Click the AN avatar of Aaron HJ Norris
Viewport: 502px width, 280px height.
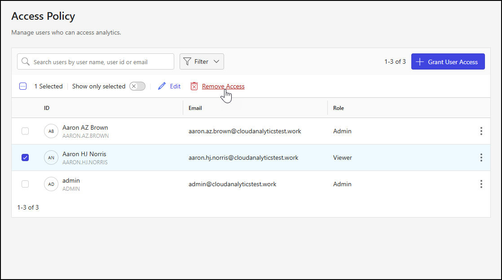point(51,158)
